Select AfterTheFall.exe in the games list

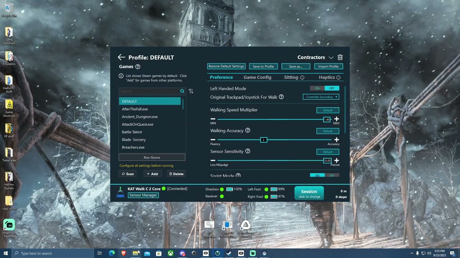click(x=150, y=109)
